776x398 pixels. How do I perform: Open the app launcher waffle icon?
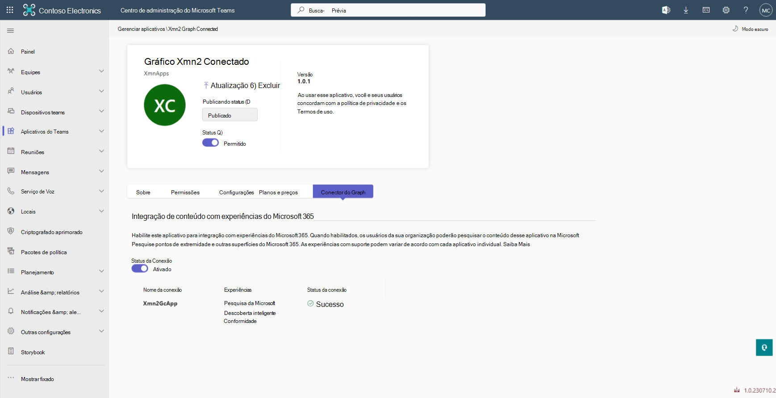pos(10,10)
